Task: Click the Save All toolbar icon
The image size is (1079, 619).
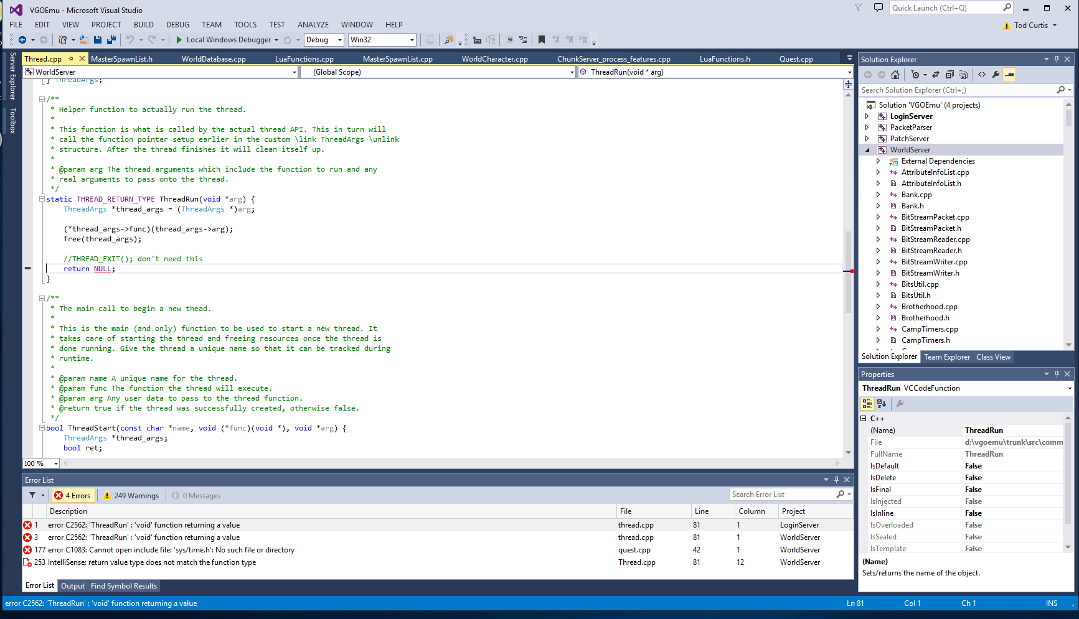Action: pyautogui.click(x=111, y=40)
